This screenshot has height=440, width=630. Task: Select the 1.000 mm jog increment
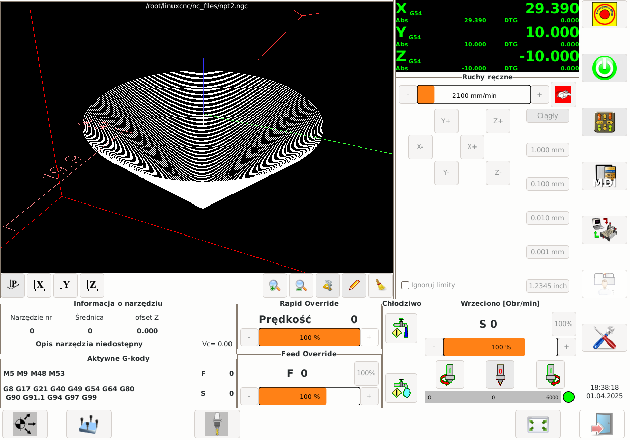tap(548, 150)
